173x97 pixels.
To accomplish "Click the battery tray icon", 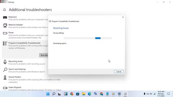I will point(148,94).
